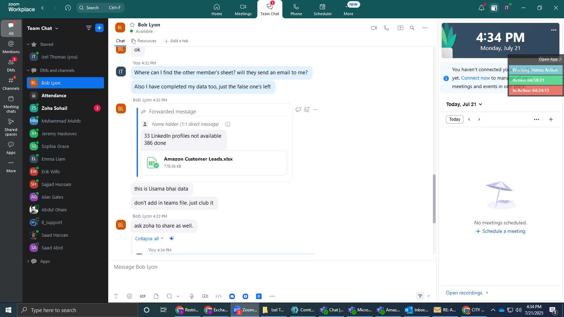The height and width of the screenshot is (317, 564).
Task: Click the share screen icon in chat header
Action: coord(400,28)
